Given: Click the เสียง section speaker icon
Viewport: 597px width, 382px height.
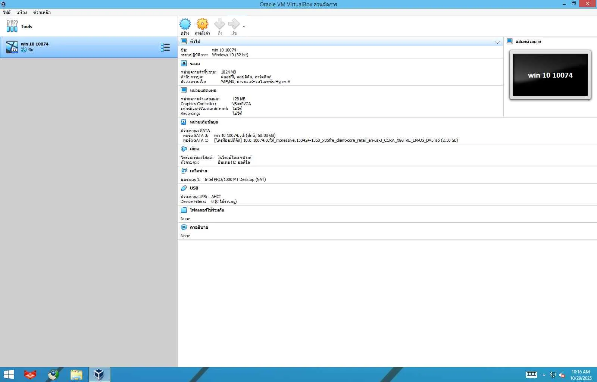Looking at the screenshot, I should (x=184, y=149).
